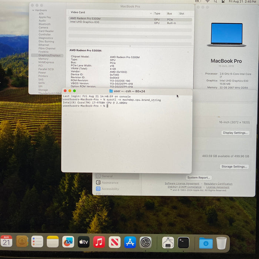Select Fibre Channel in hardware list
The image size is (259, 259).
(47, 48)
